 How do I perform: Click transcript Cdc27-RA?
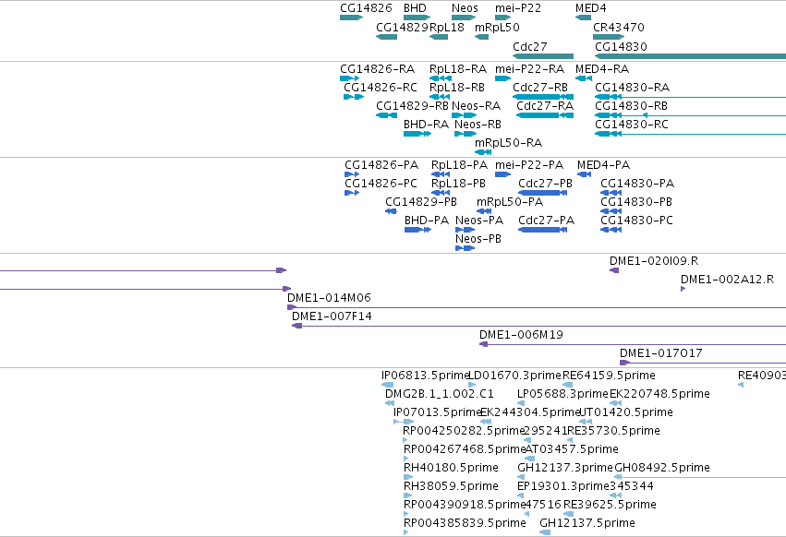545,115
